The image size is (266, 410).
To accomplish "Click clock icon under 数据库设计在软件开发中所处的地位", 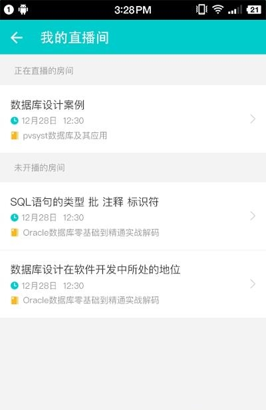I will [15, 286].
